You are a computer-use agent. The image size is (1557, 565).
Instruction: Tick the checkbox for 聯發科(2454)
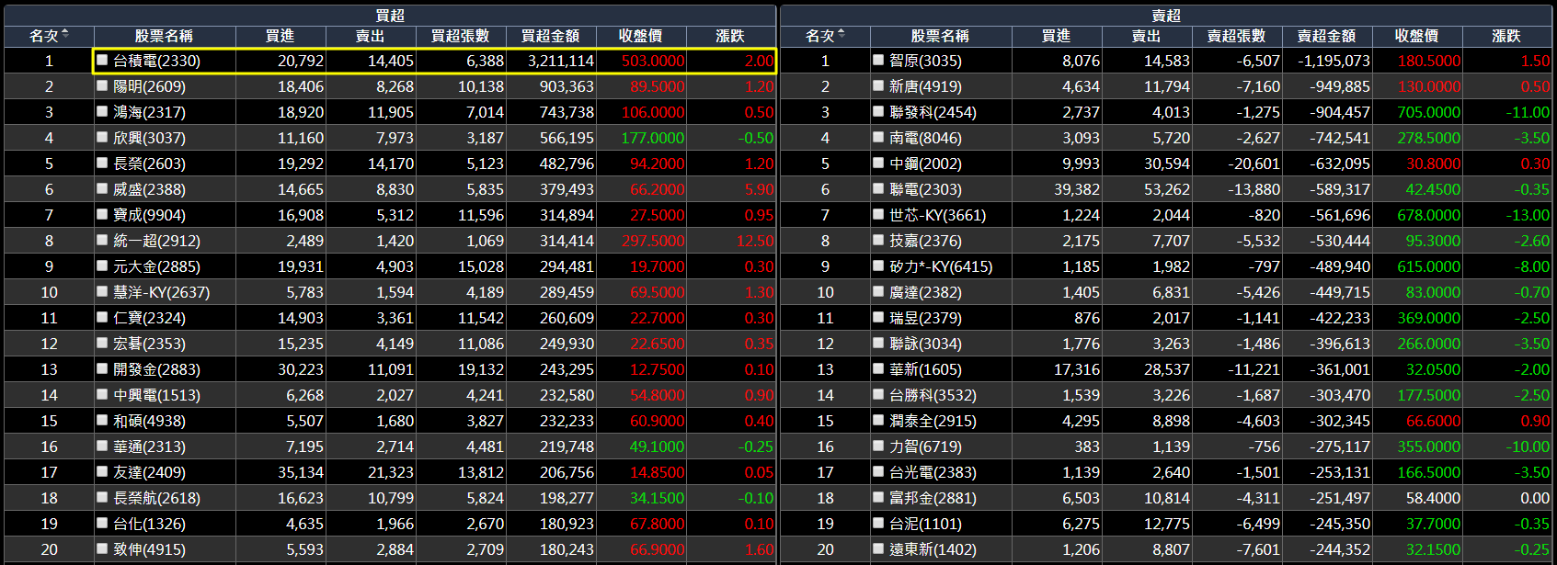tap(878, 111)
